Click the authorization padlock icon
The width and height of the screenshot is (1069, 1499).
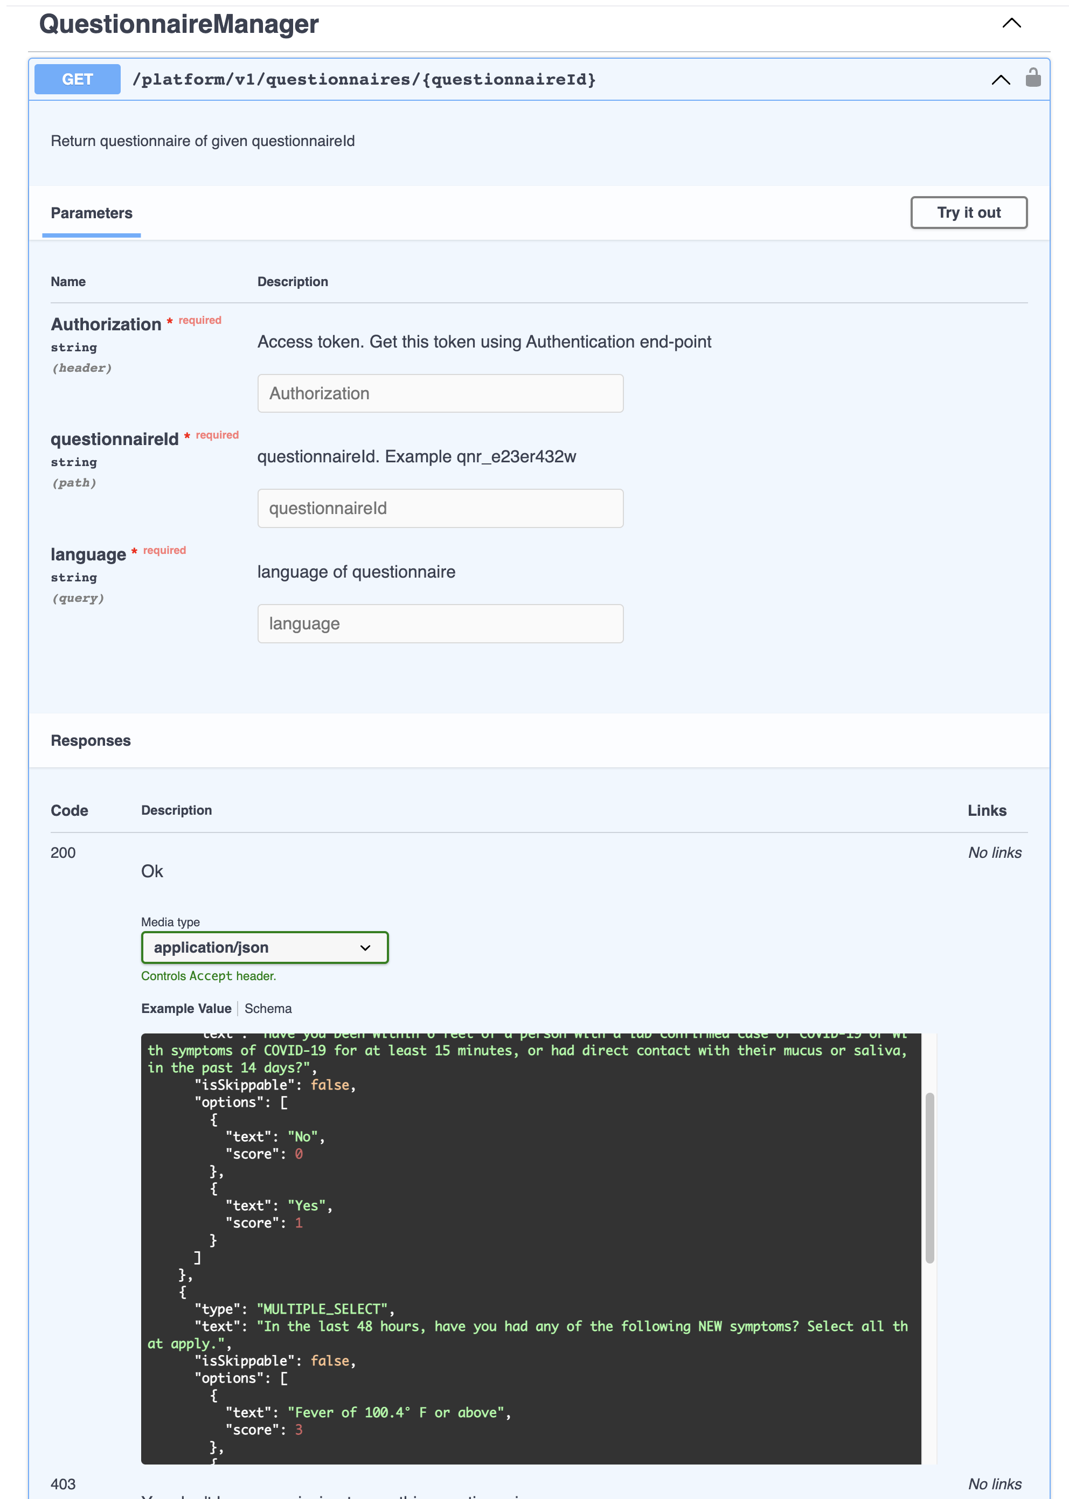pyautogui.click(x=1032, y=78)
